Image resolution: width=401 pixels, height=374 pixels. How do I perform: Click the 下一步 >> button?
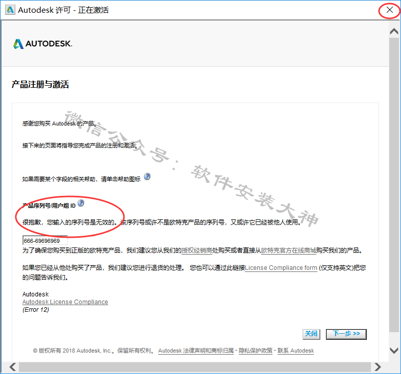(346, 334)
